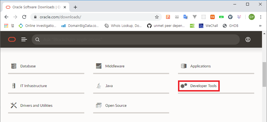This screenshot has width=267, height=122.
Task: Open the Whois Lookup bookmark
Action: click(x=123, y=26)
